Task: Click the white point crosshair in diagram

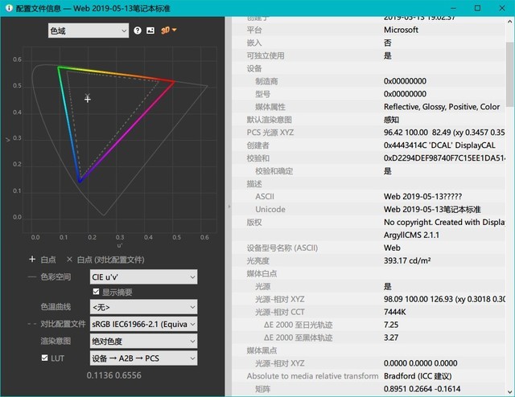Action: (88, 99)
